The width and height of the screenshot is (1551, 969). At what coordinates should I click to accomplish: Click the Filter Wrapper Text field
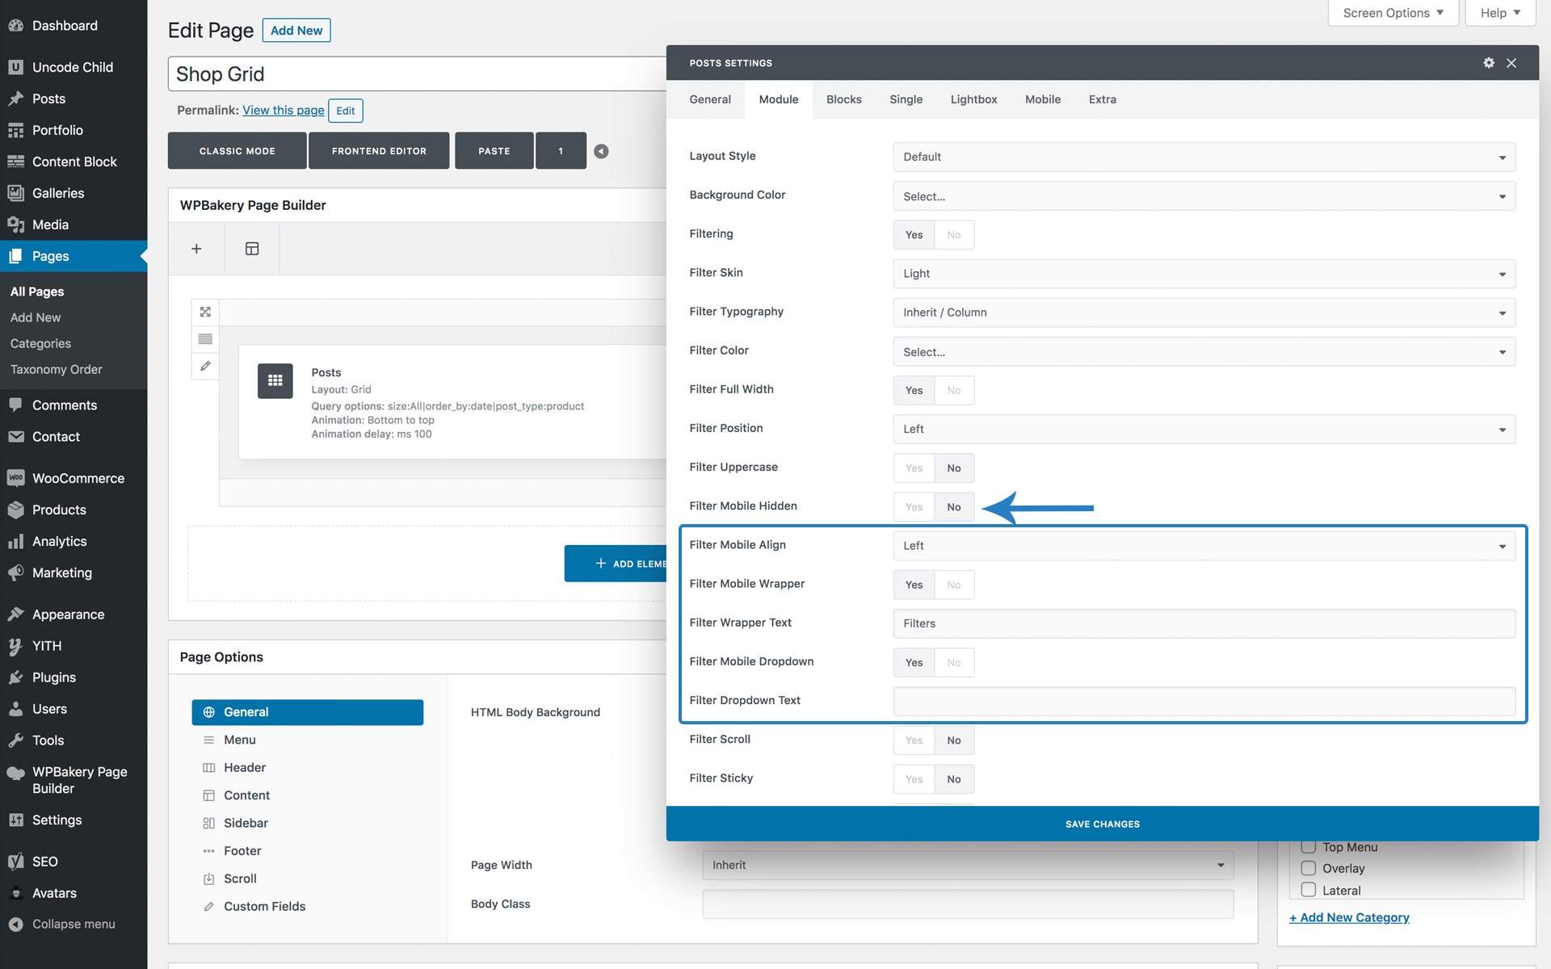(x=1203, y=623)
